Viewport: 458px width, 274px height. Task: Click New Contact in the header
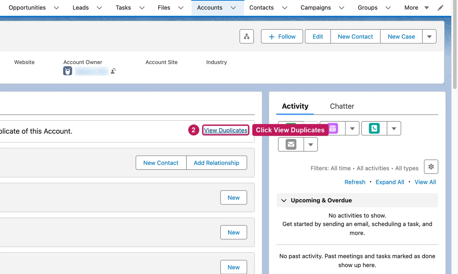point(355,37)
